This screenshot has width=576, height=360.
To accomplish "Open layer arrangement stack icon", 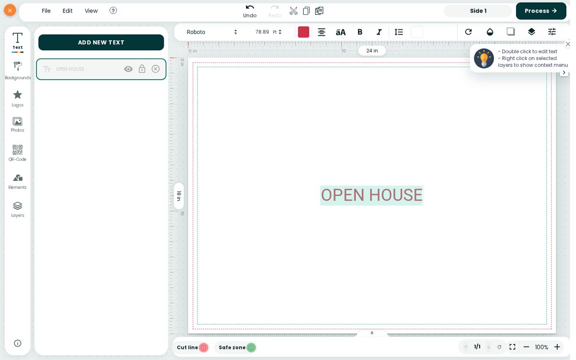I will click(x=531, y=32).
